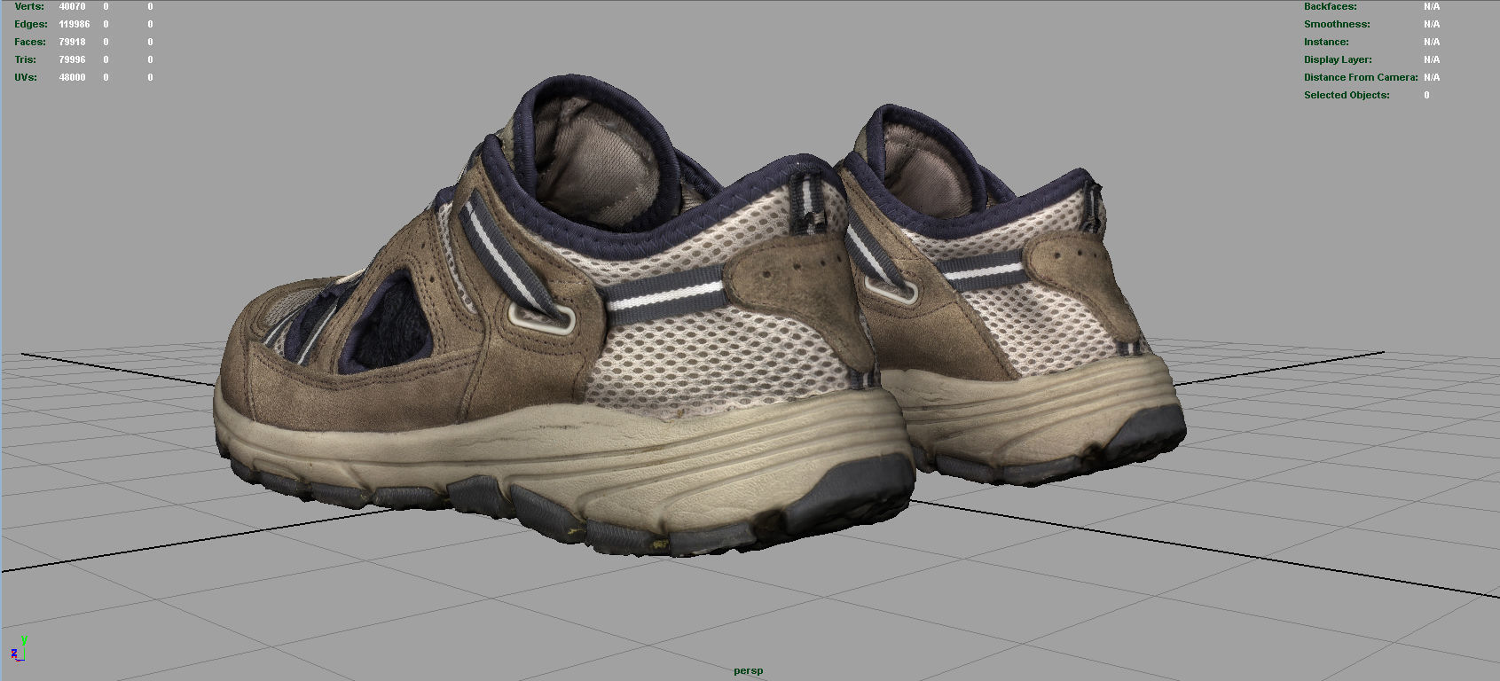Click the 'Smoothness:' heads-up label

pyautogui.click(x=1337, y=24)
